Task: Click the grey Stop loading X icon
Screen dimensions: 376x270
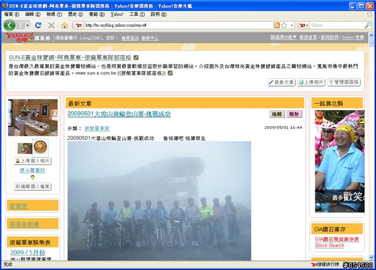Action: [51, 25]
